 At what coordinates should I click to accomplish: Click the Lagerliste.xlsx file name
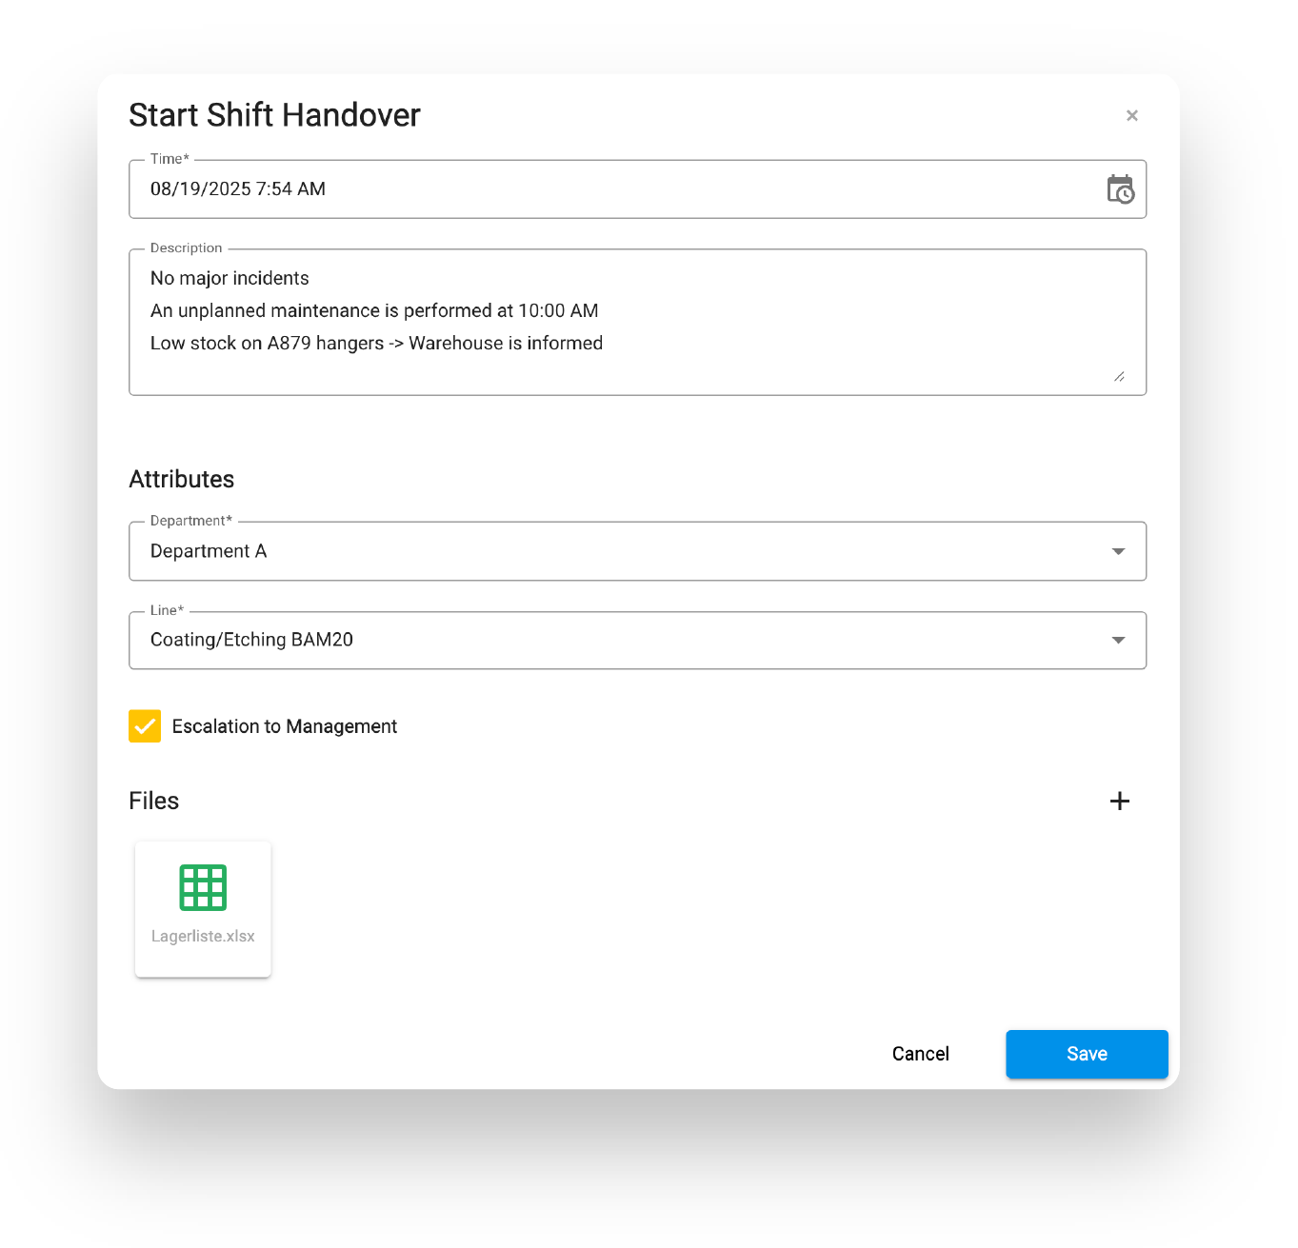coord(203,936)
